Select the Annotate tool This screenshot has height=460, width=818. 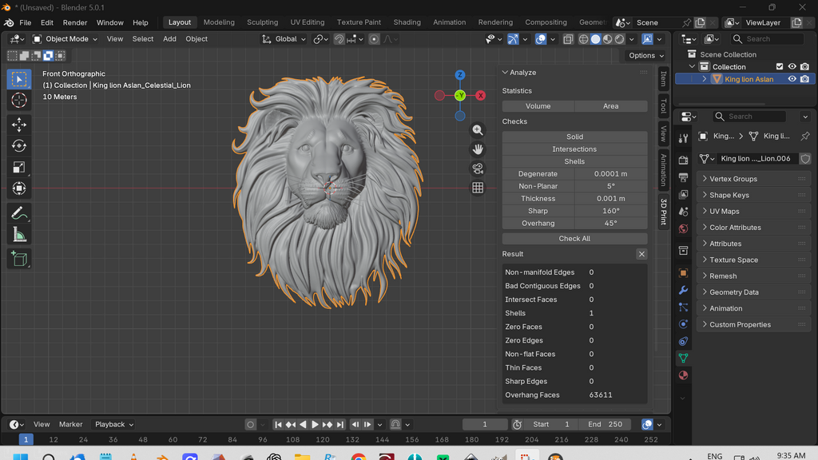pyautogui.click(x=19, y=213)
